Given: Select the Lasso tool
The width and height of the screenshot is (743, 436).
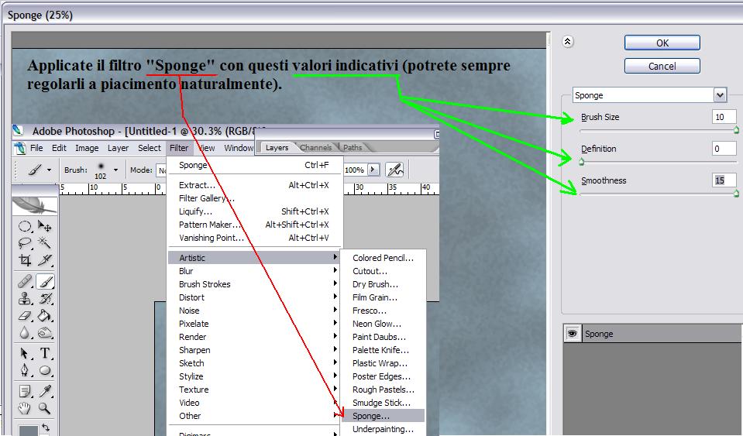Looking at the screenshot, I should [x=25, y=243].
